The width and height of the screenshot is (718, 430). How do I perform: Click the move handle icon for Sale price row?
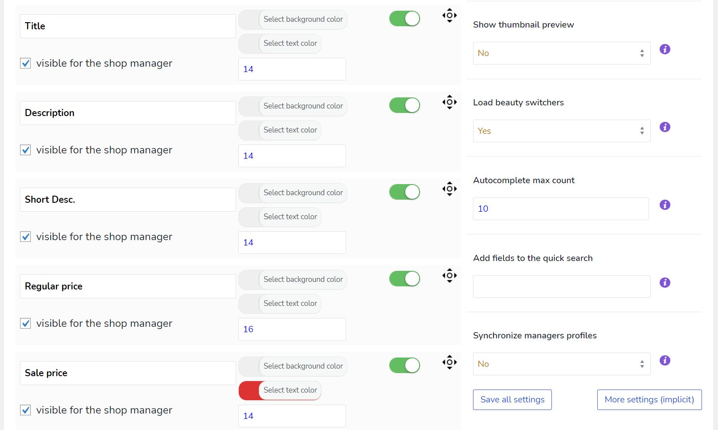click(x=449, y=362)
